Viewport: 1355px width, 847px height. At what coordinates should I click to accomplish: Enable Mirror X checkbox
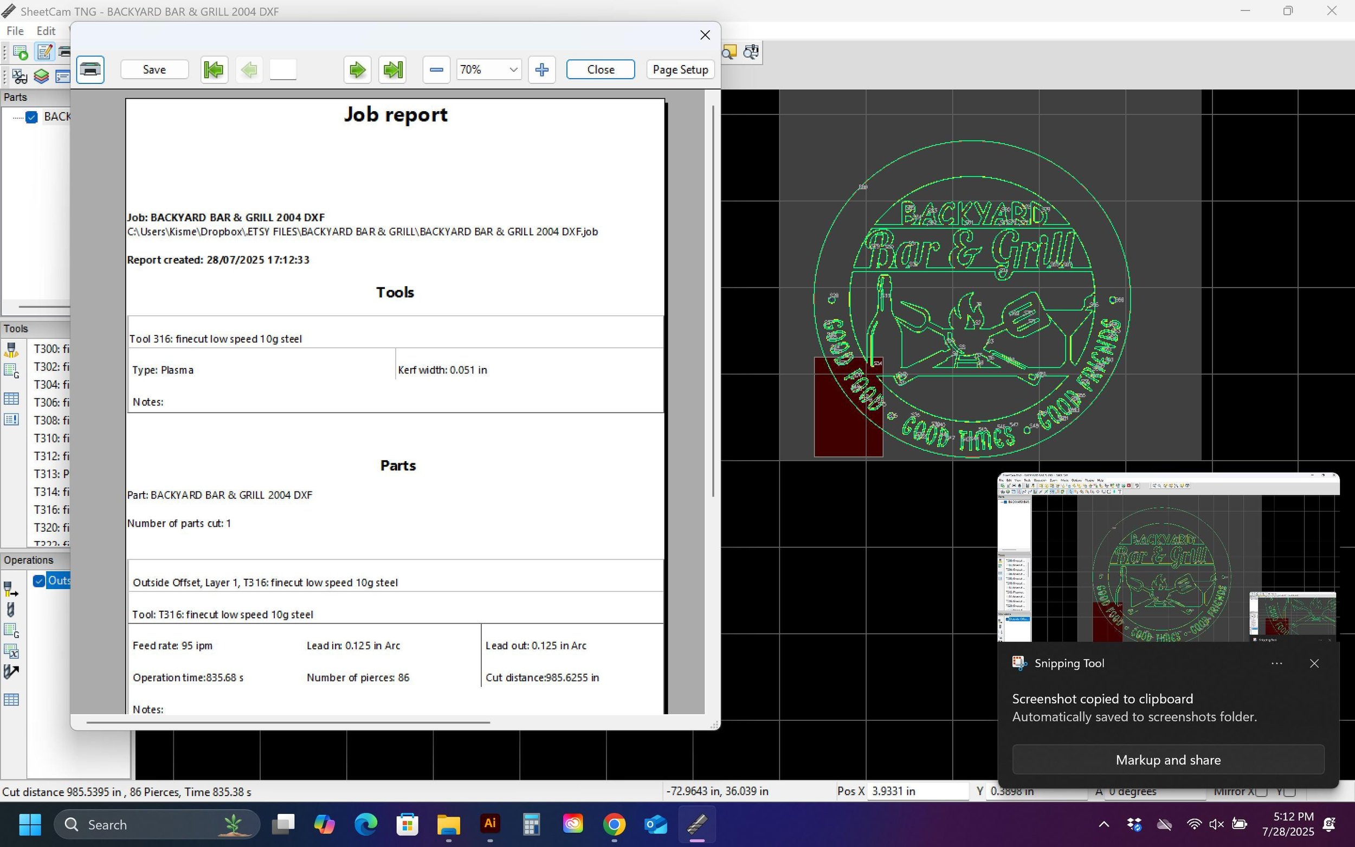tap(1261, 792)
